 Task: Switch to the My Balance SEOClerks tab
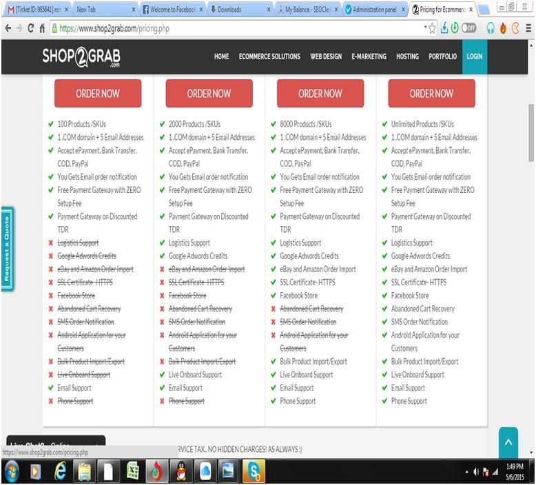click(x=308, y=10)
